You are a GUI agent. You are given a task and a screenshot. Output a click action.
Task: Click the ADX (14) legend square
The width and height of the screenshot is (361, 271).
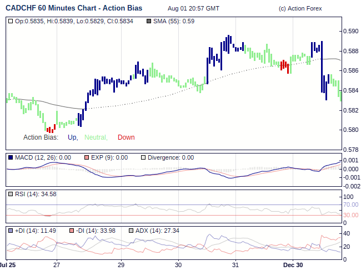pyautogui.click(x=131, y=231)
